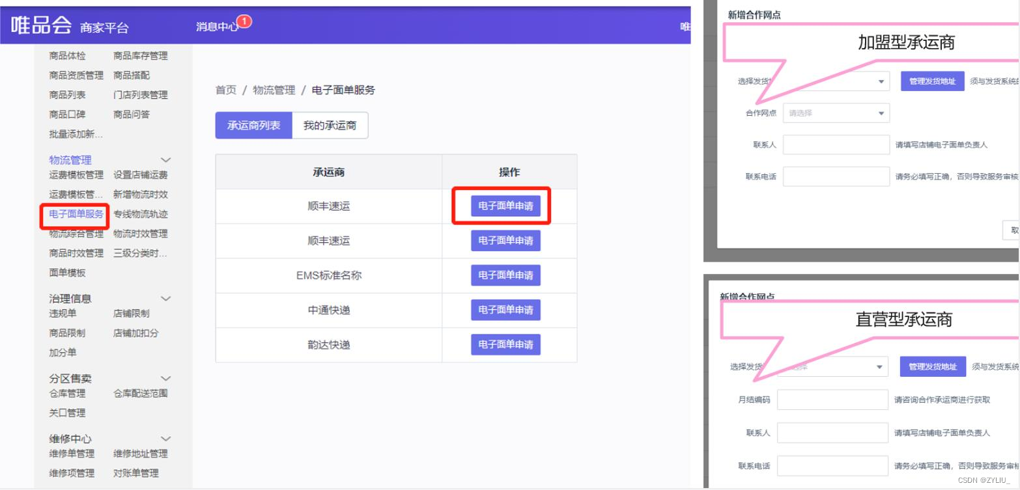Click the 操作 column header
This screenshot has width=1020, height=490.
pyautogui.click(x=509, y=172)
